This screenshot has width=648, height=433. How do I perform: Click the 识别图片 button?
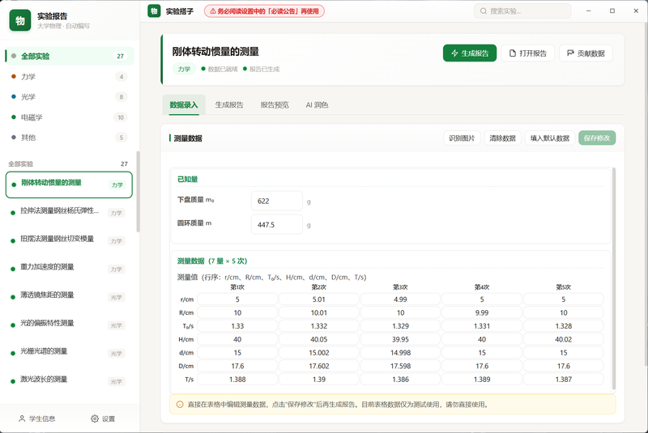462,138
